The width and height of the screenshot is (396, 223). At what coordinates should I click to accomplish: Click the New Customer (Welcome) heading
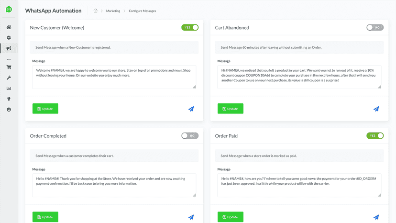click(x=57, y=28)
